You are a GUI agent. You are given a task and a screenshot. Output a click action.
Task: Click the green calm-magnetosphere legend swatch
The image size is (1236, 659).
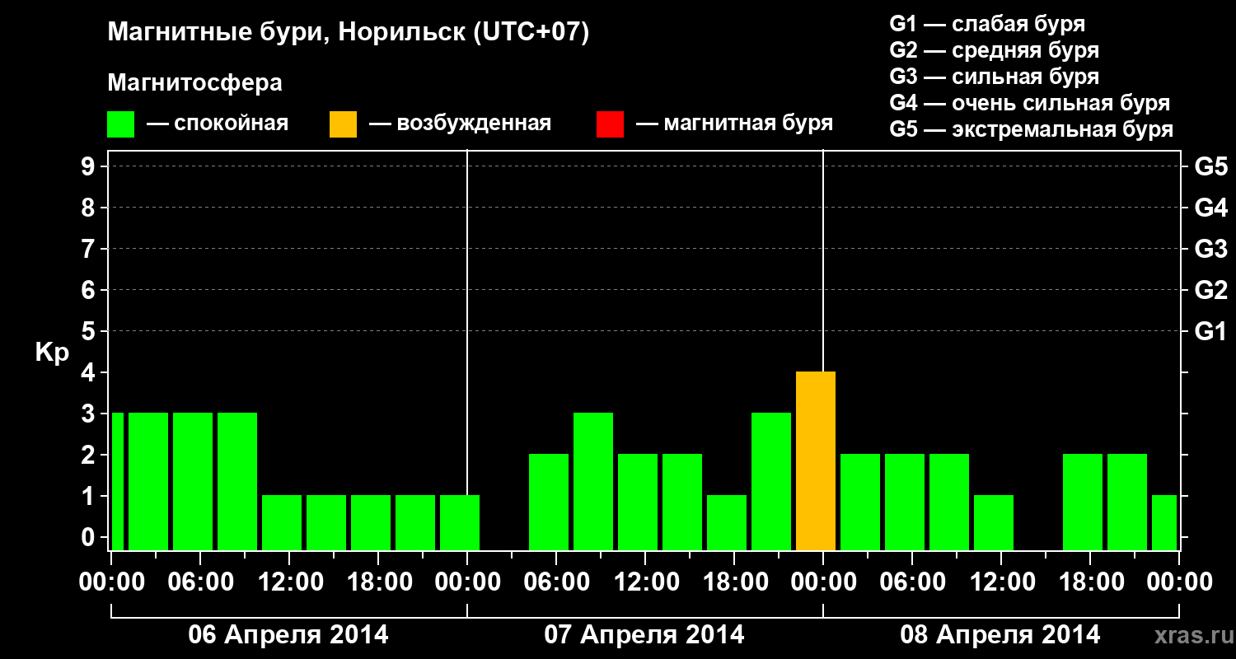point(121,124)
